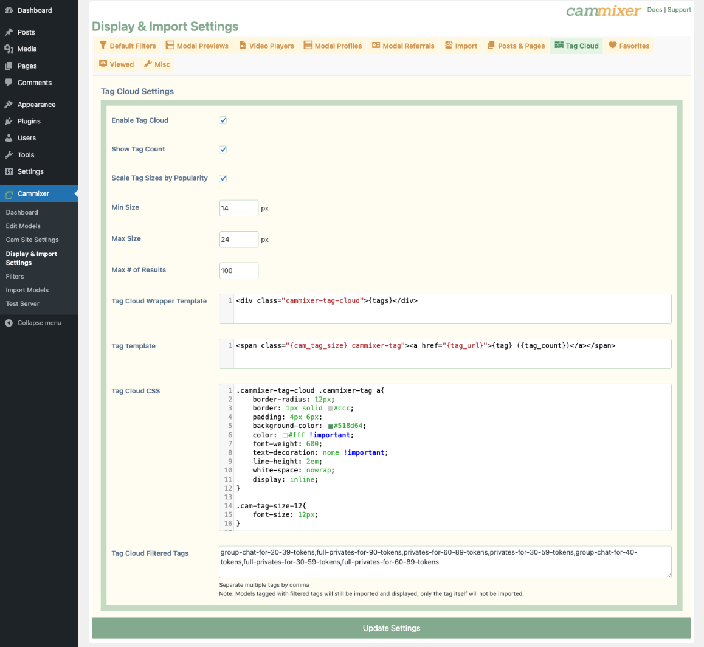Click the Misc wrench icon

[148, 64]
